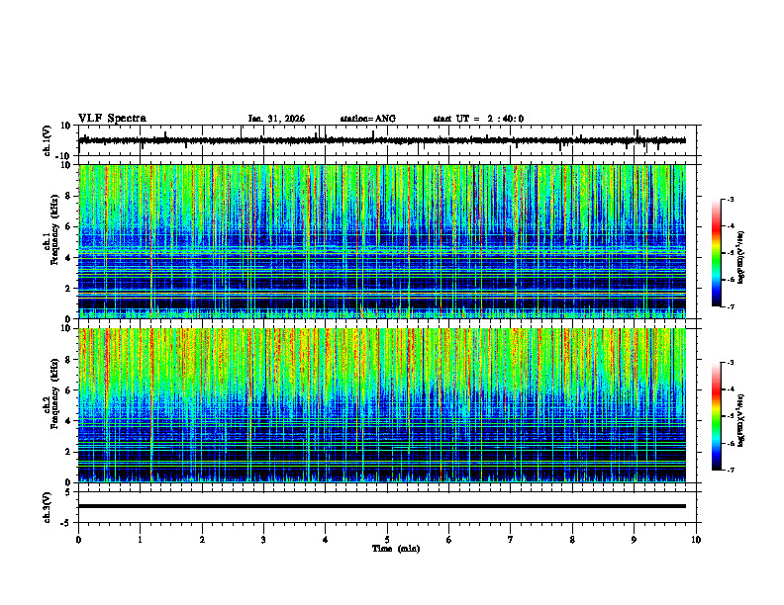
Task: Click the ch.2 spectrogram color scale bar
Action: coord(716,416)
